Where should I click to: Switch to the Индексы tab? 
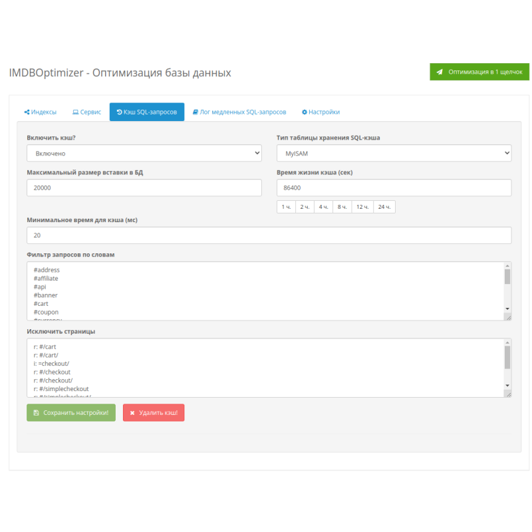click(40, 112)
